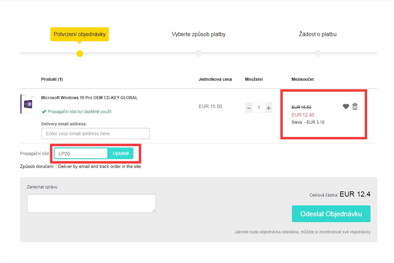Click the promo code field containing LP20
394x263 pixels.
[x=81, y=154]
